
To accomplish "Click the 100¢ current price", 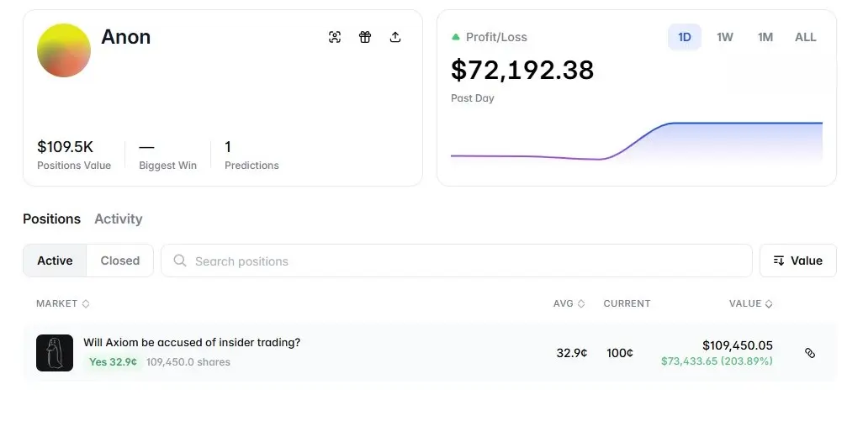I will 620,353.
